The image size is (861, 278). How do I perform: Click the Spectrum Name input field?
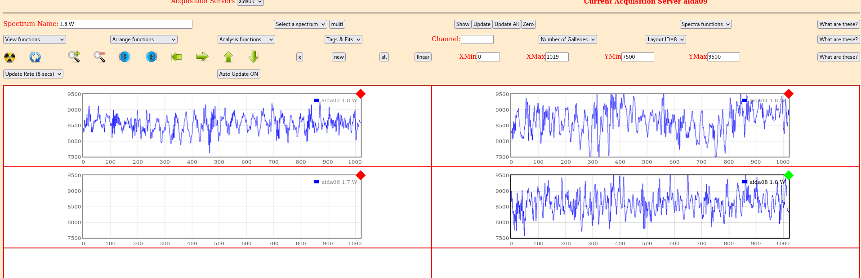click(125, 24)
